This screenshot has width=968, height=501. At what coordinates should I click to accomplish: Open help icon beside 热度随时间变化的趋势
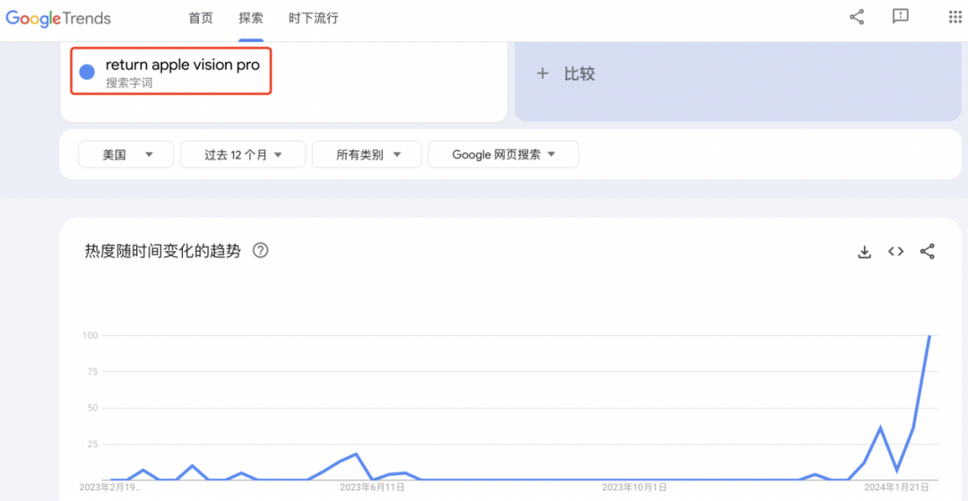tap(261, 251)
